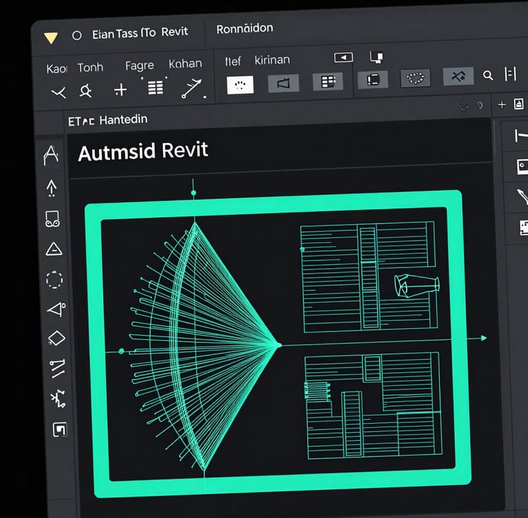Screen dimensions: 528x518
Task: Click the magnifier search icon
Action: pyautogui.click(x=488, y=76)
